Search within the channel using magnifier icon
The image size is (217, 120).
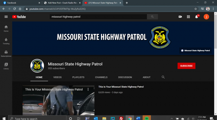(163, 77)
